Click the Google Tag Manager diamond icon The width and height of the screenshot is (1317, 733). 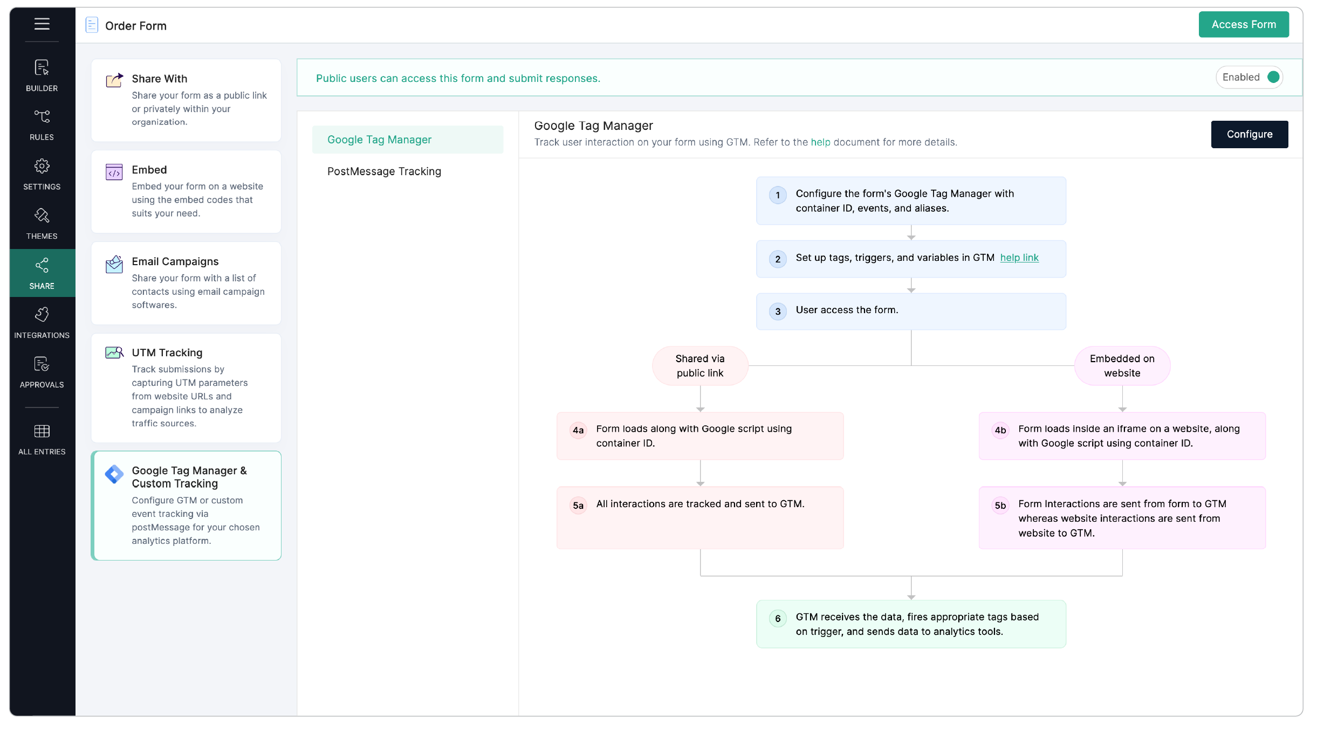click(x=114, y=474)
